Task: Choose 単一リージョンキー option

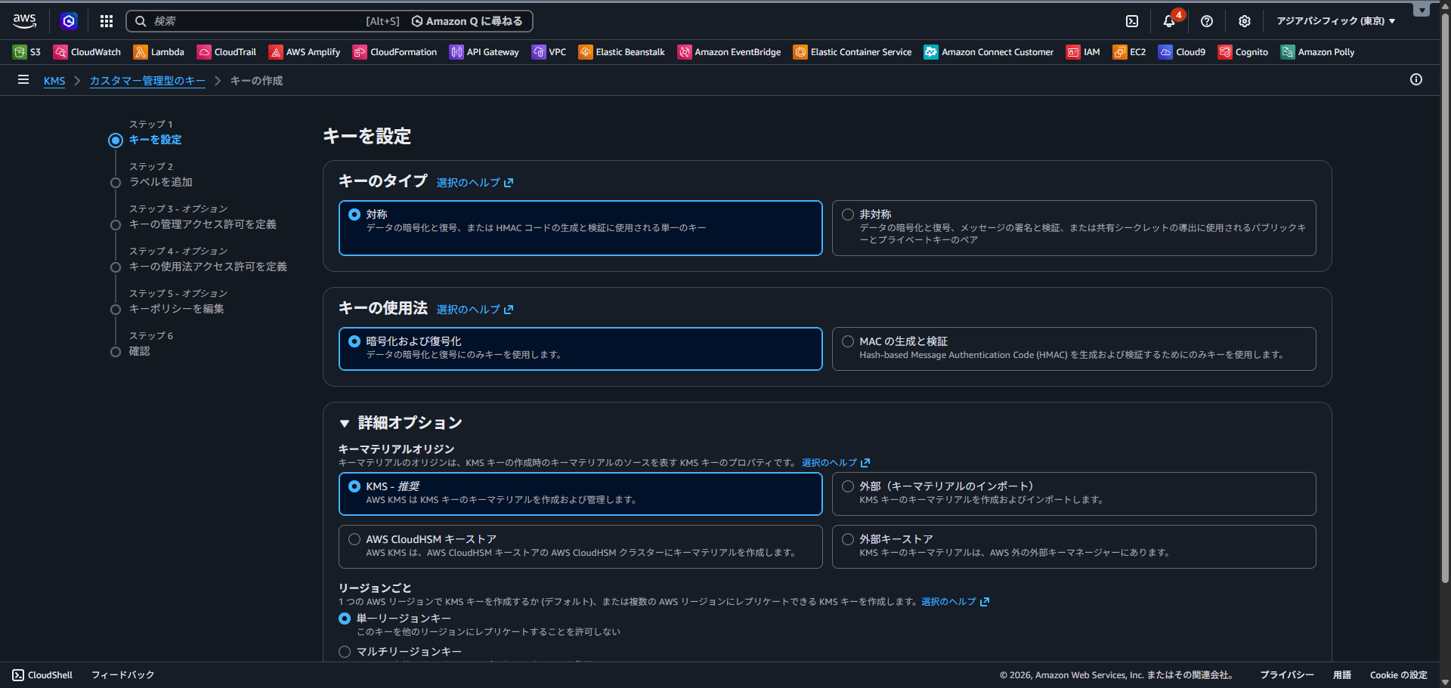Action: [345, 619]
